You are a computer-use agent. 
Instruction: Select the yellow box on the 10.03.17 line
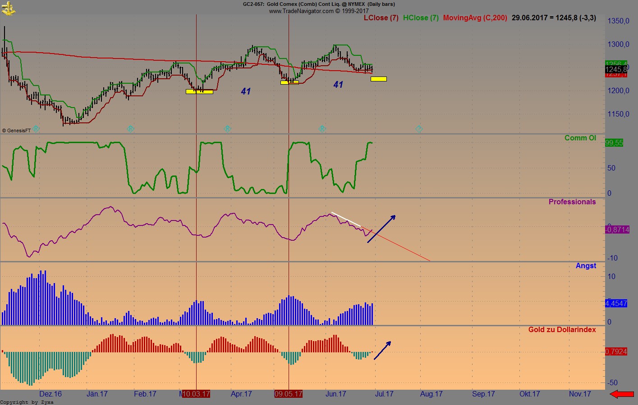tap(199, 91)
